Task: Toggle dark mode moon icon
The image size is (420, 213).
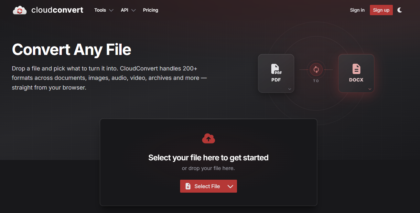Action: (400, 10)
